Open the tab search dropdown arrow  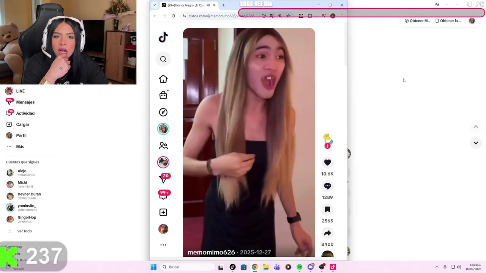pos(155,5)
